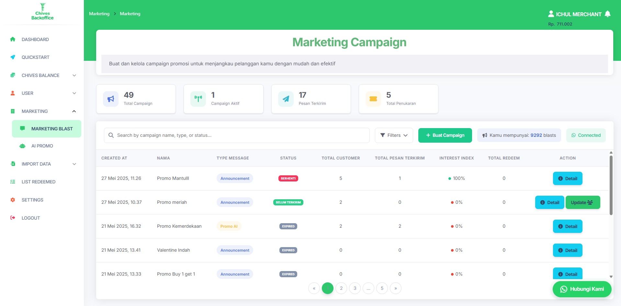Open the Filters dropdown
This screenshot has width=621, height=306.
coord(394,135)
